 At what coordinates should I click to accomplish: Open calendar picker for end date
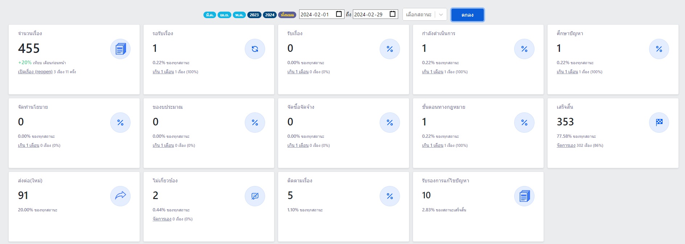tap(392, 14)
